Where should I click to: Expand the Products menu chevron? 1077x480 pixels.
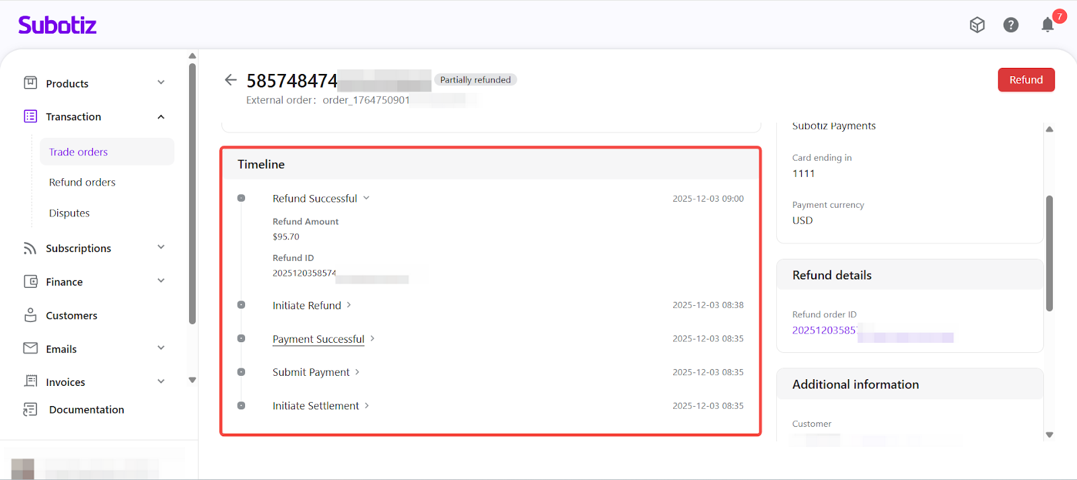coord(161,83)
